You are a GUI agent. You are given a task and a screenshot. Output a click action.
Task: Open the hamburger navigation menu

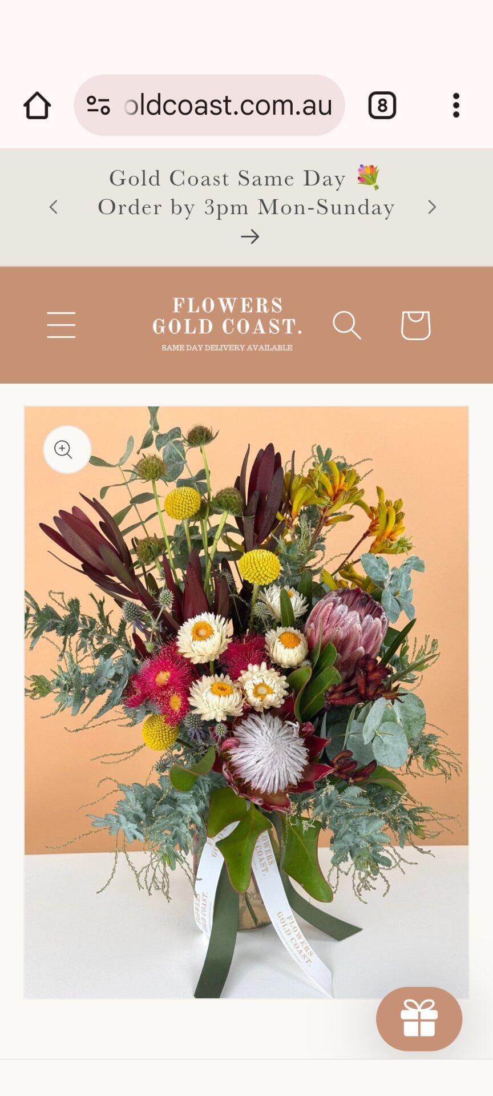(x=61, y=325)
